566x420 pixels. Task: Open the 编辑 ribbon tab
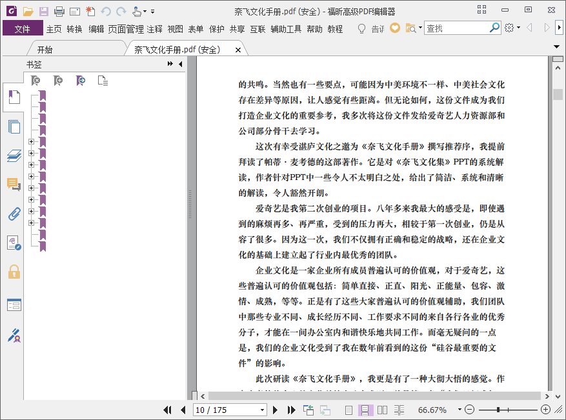pos(96,29)
